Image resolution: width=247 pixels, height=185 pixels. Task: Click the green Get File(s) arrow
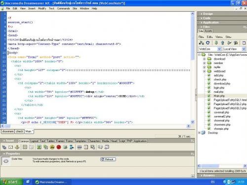pyautogui.click(x=216, y=43)
